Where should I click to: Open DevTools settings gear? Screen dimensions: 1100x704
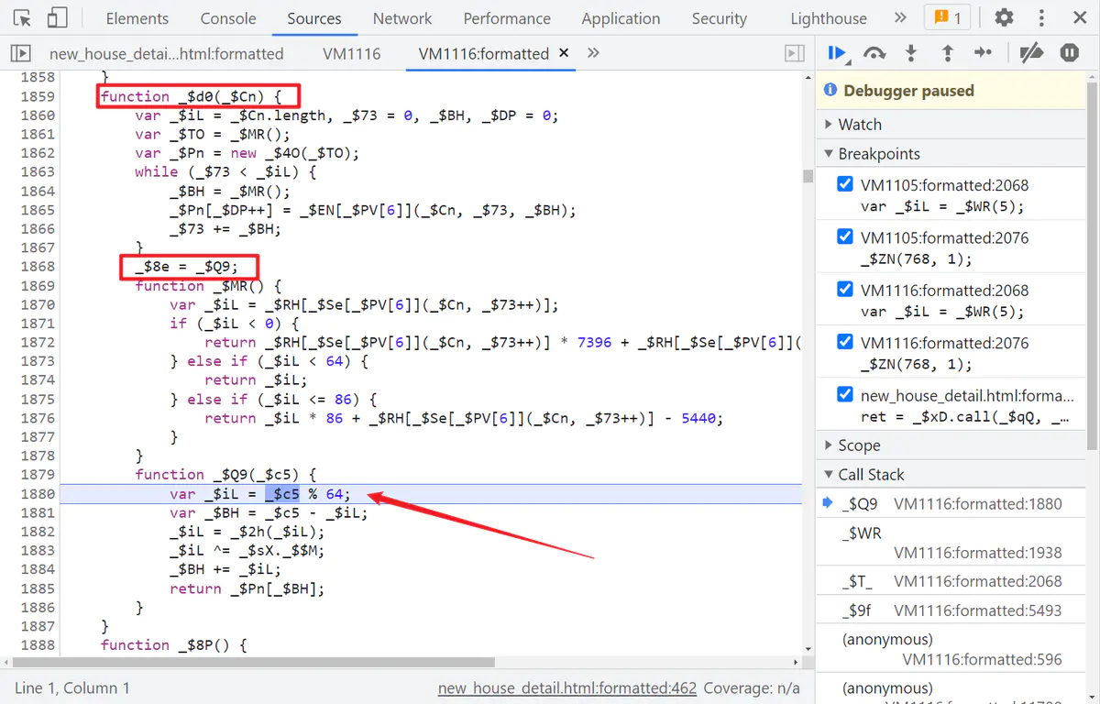tap(1005, 18)
